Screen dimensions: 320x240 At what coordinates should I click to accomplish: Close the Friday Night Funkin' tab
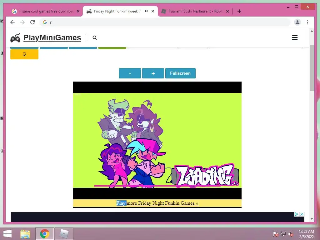[152, 12]
